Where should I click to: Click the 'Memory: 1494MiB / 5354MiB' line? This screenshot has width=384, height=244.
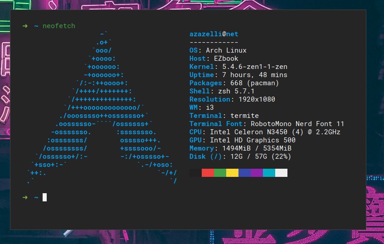pyautogui.click(x=240, y=148)
